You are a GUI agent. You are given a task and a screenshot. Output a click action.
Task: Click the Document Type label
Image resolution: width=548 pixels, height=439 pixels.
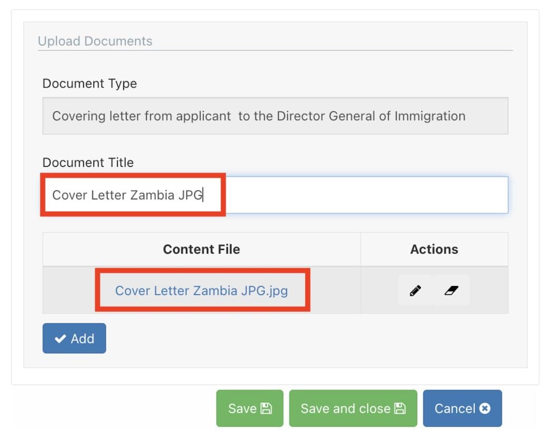tap(89, 84)
